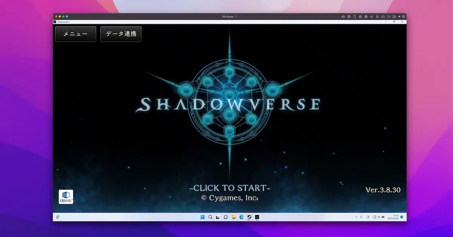
Task: Click the tray network display icon
Action: (x=374, y=217)
